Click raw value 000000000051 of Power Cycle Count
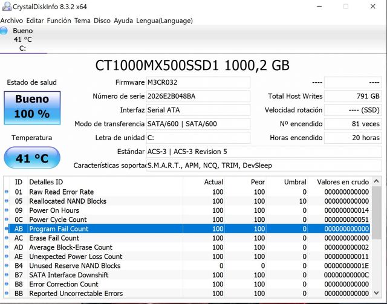 point(346,219)
